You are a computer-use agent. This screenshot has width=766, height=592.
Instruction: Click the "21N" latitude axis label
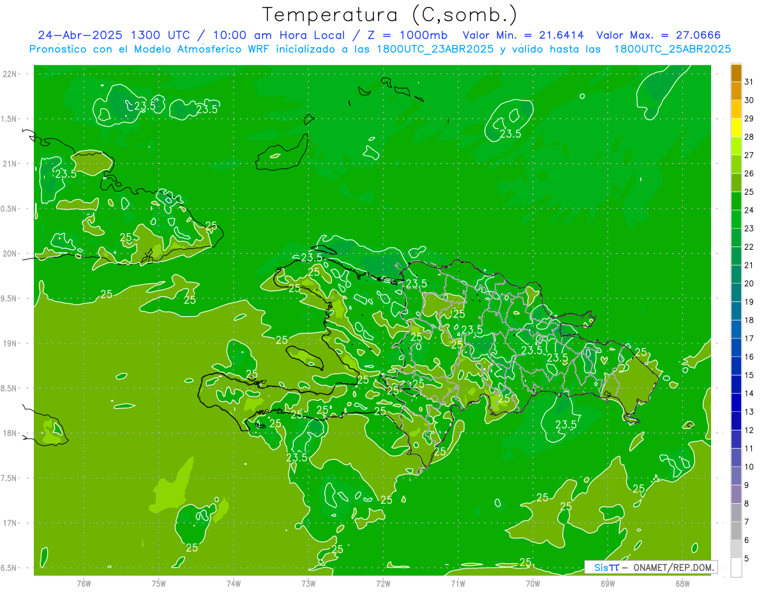click(x=10, y=163)
